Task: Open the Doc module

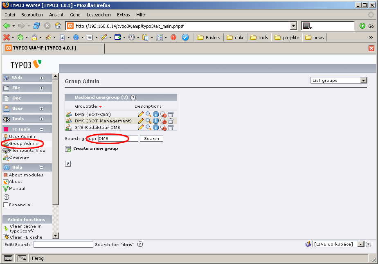Action: (x=17, y=98)
